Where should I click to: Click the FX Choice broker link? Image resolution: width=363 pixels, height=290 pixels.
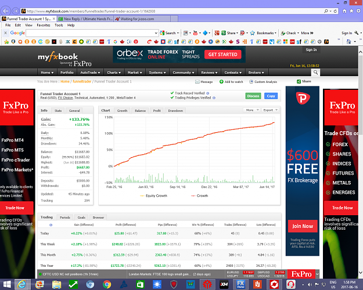click(65, 98)
